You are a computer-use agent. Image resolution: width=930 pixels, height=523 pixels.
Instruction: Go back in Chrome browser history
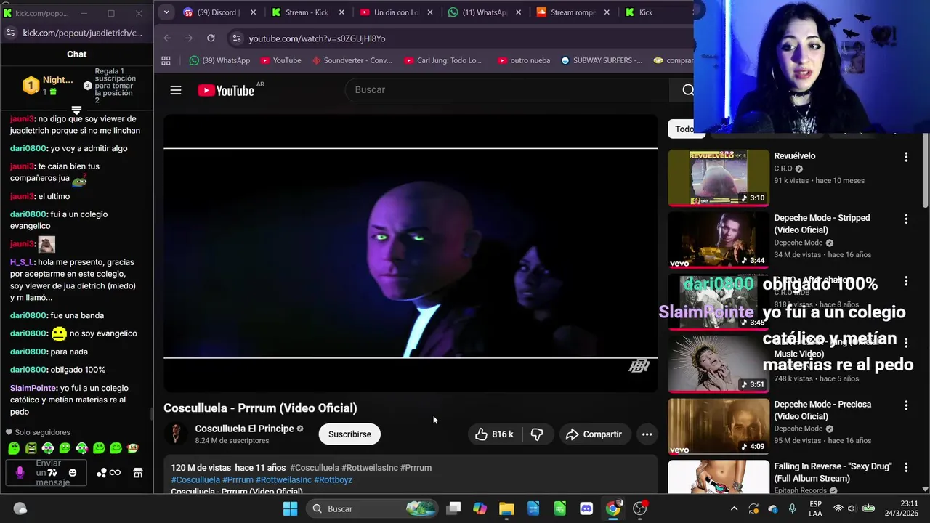[x=167, y=38]
